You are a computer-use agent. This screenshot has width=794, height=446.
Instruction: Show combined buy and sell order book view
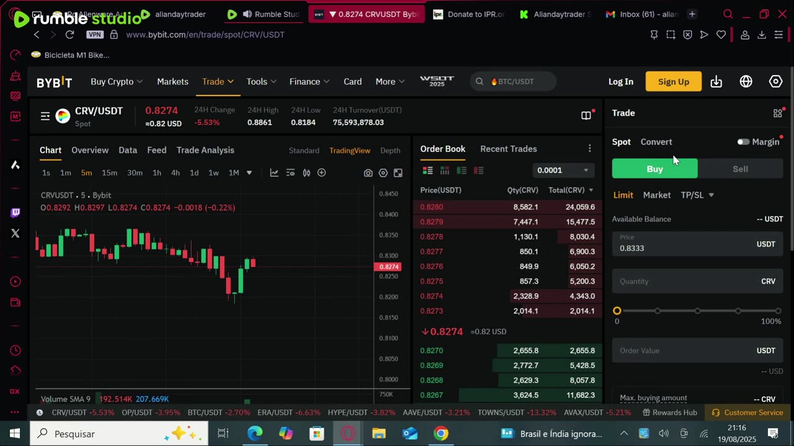[x=427, y=170]
